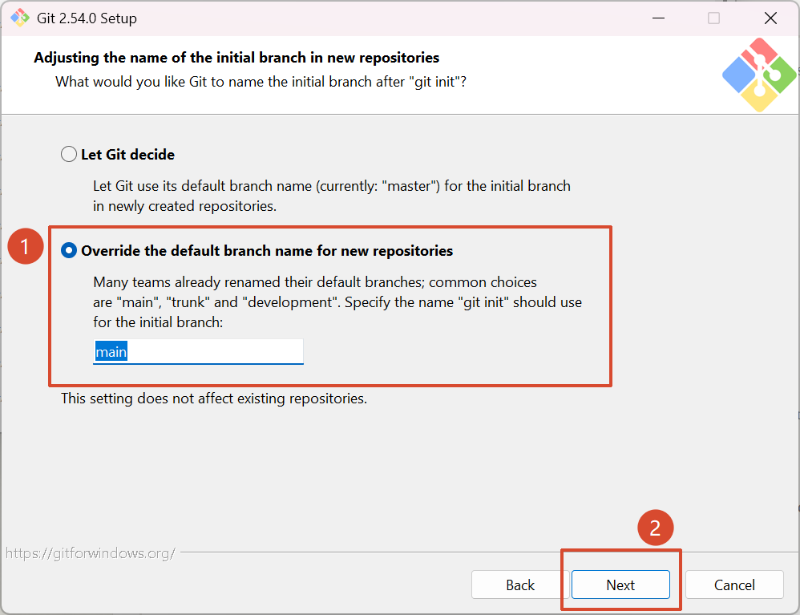Select the Override default branch name radio button
The height and width of the screenshot is (615, 800).
coord(69,250)
